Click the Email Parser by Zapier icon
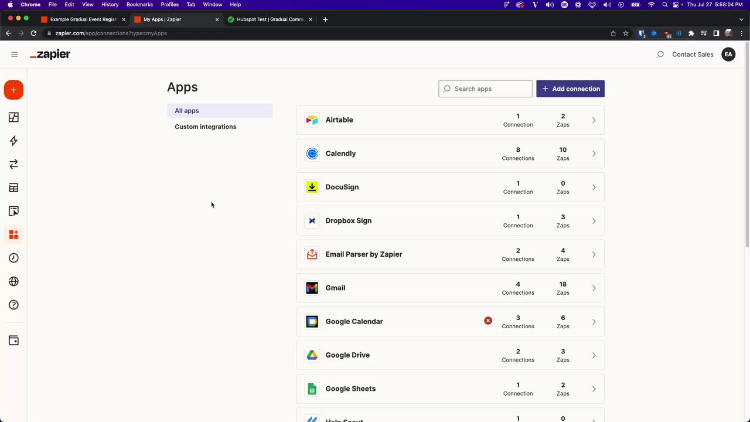Viewport: 750px width, 422px height. tap(312, 254)
